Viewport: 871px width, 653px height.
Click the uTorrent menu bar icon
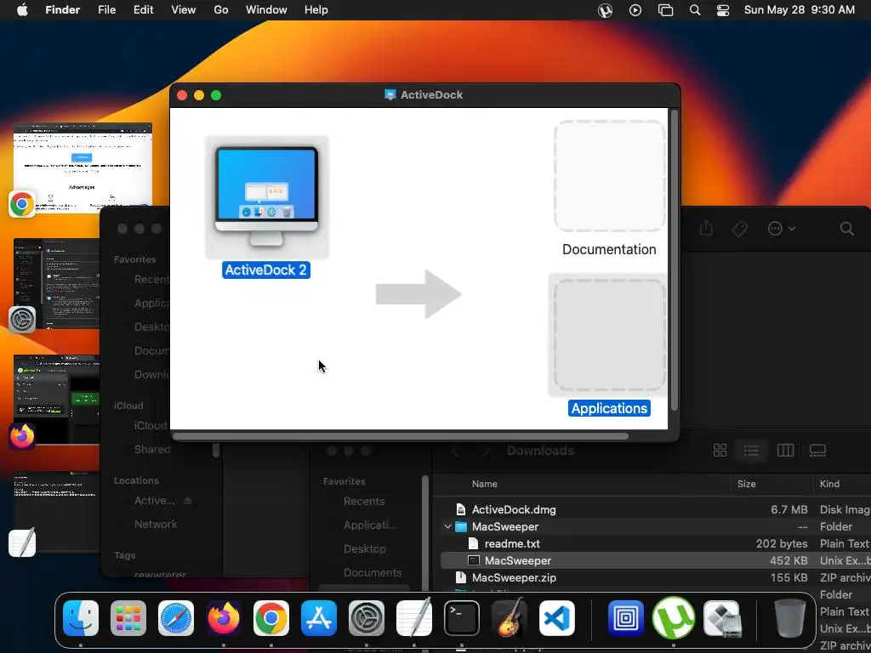click(605, 10)
